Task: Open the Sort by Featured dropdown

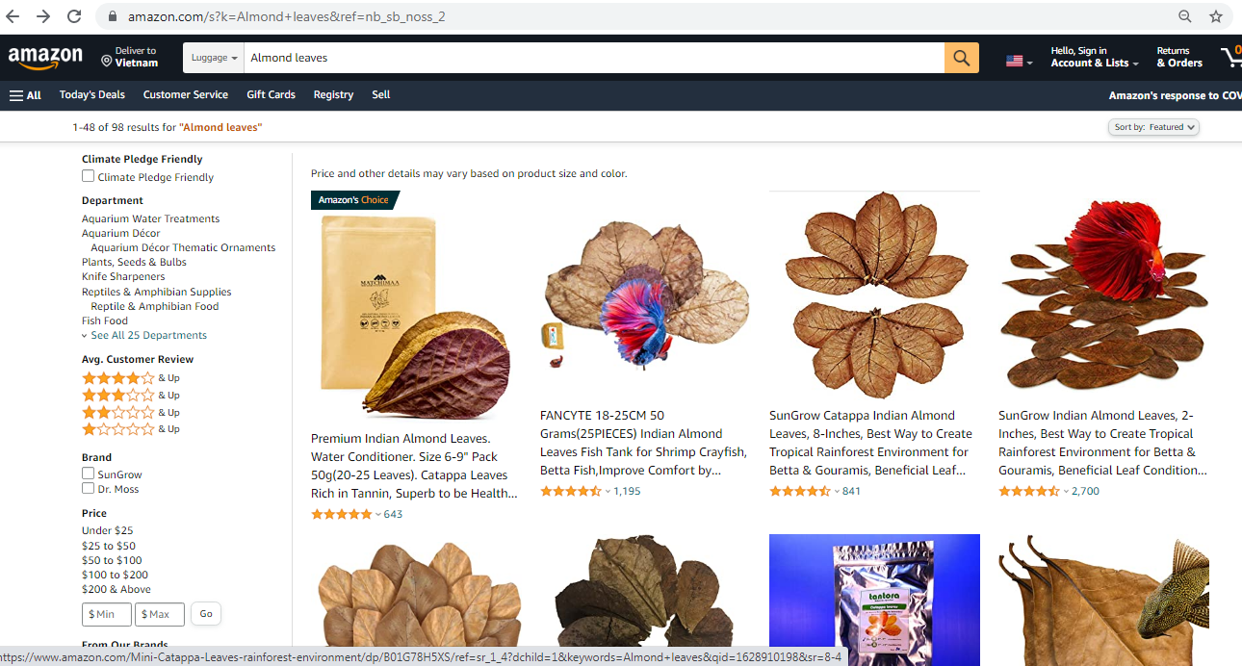Action: 1153,127
